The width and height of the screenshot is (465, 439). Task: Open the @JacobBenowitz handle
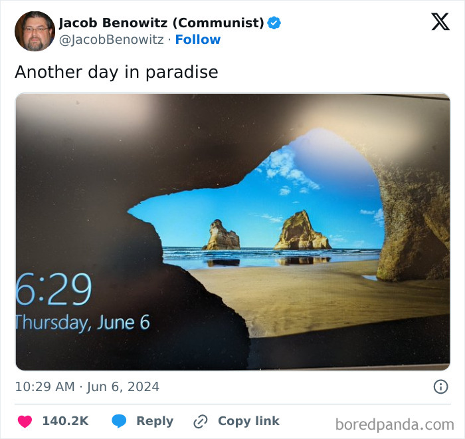point(111,39)
